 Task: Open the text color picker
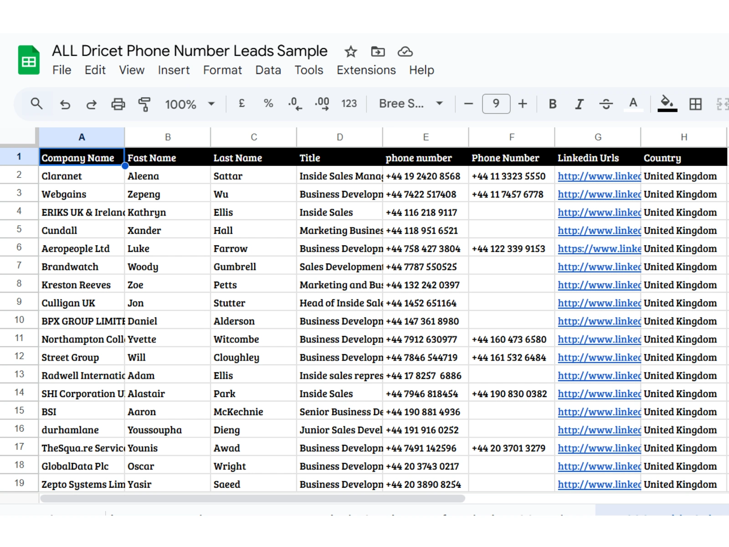click(x=633, y=104)
